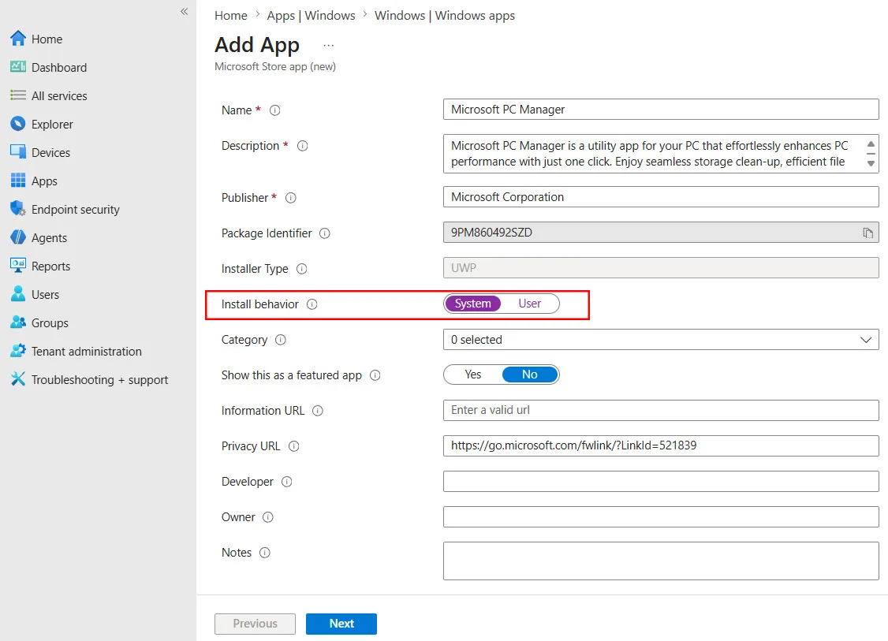
Task: Expand Category list via chevron arrow
Action: point(865,340)
